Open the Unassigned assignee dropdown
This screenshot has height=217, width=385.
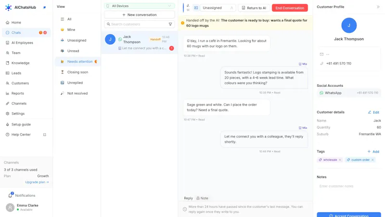tap(218, 8)
